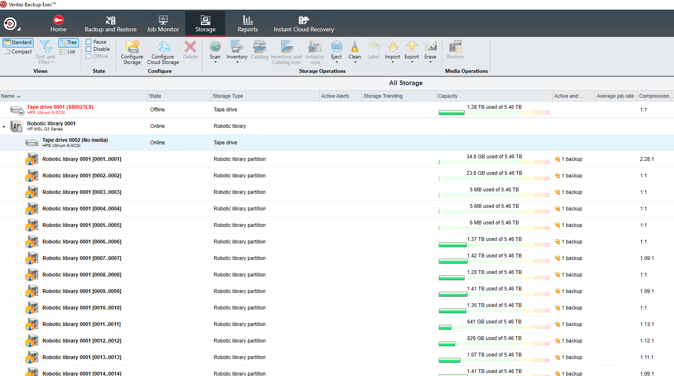Screen dimensions: 674x376
Task: Toggle the Disable checkbox
Action: (89, 49)
